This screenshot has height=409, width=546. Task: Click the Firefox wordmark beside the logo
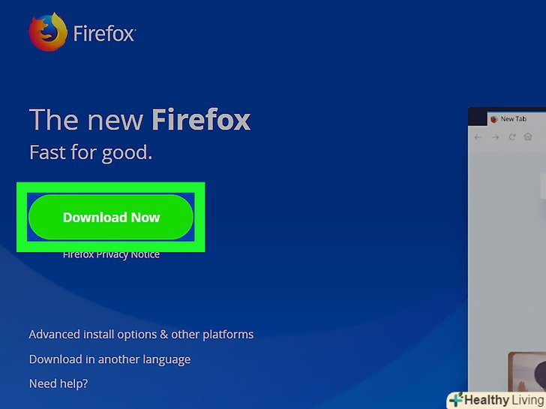pos(104,34)
